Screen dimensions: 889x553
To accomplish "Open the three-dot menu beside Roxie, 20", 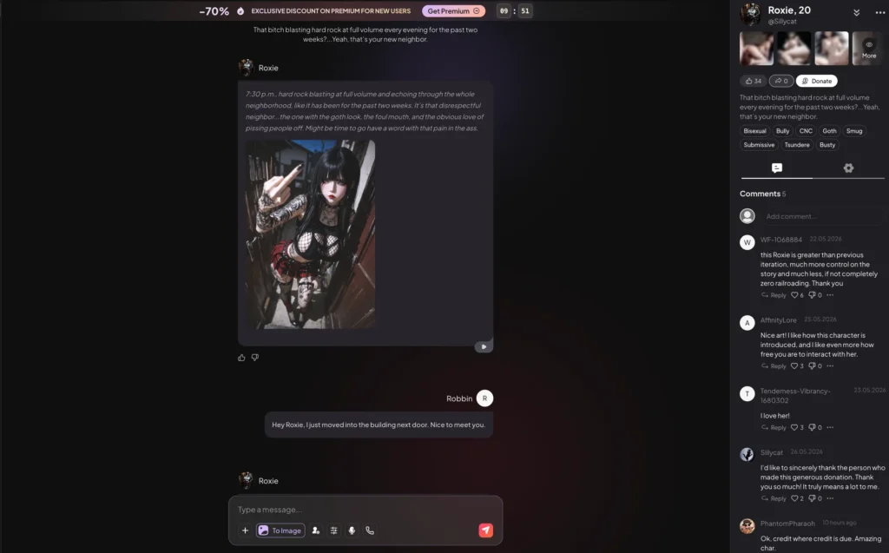I will 879,12.
